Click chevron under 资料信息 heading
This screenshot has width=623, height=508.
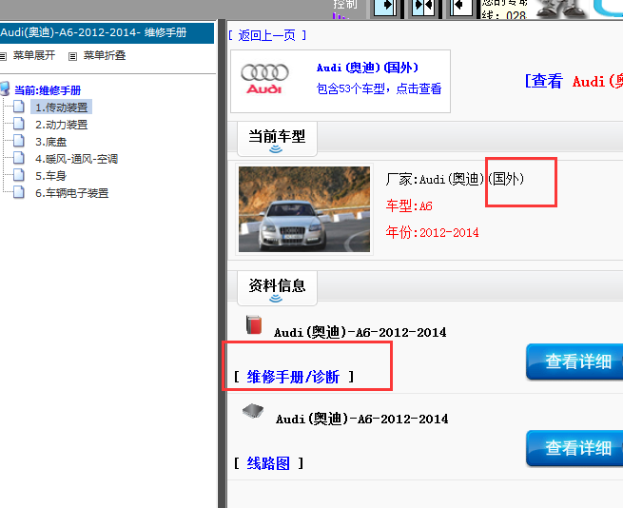[x=276, y=299]
